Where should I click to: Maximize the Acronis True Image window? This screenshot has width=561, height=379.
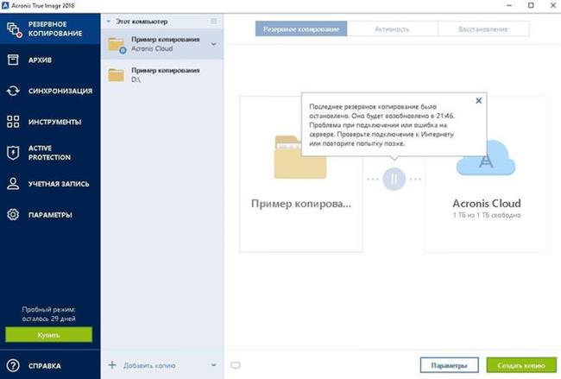coord(531,5)
